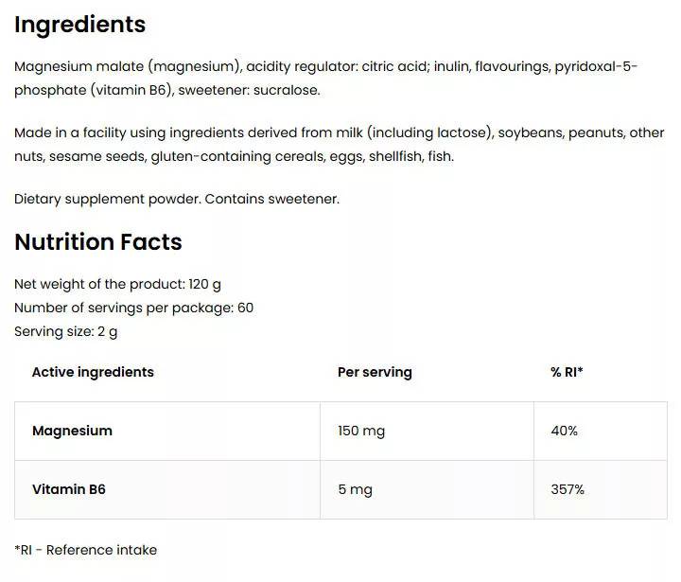
Task: Click the 'Dietary supplement powder' line
Action: 177,199
